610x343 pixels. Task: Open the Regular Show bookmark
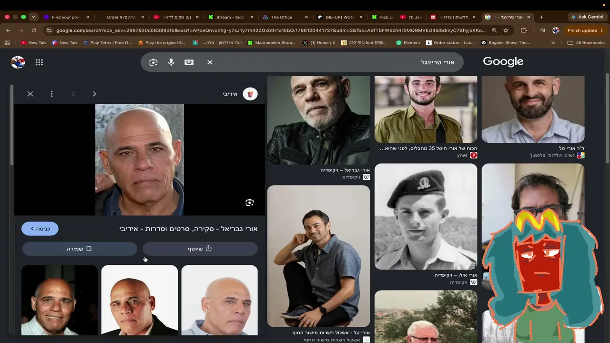click(505, 42)
